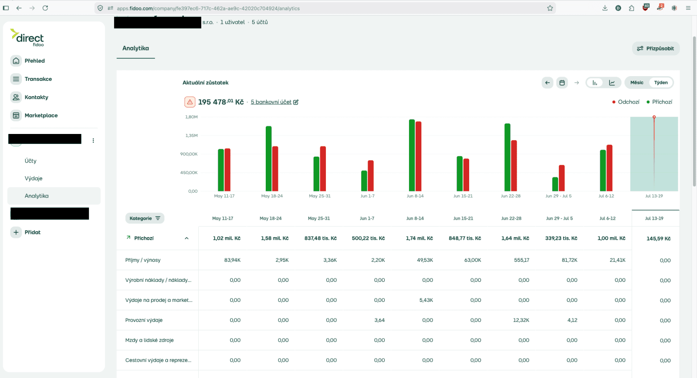Viewport: 697px width, 378px height.
Task: Click the 83,94K cell
Action: point(232,260)
